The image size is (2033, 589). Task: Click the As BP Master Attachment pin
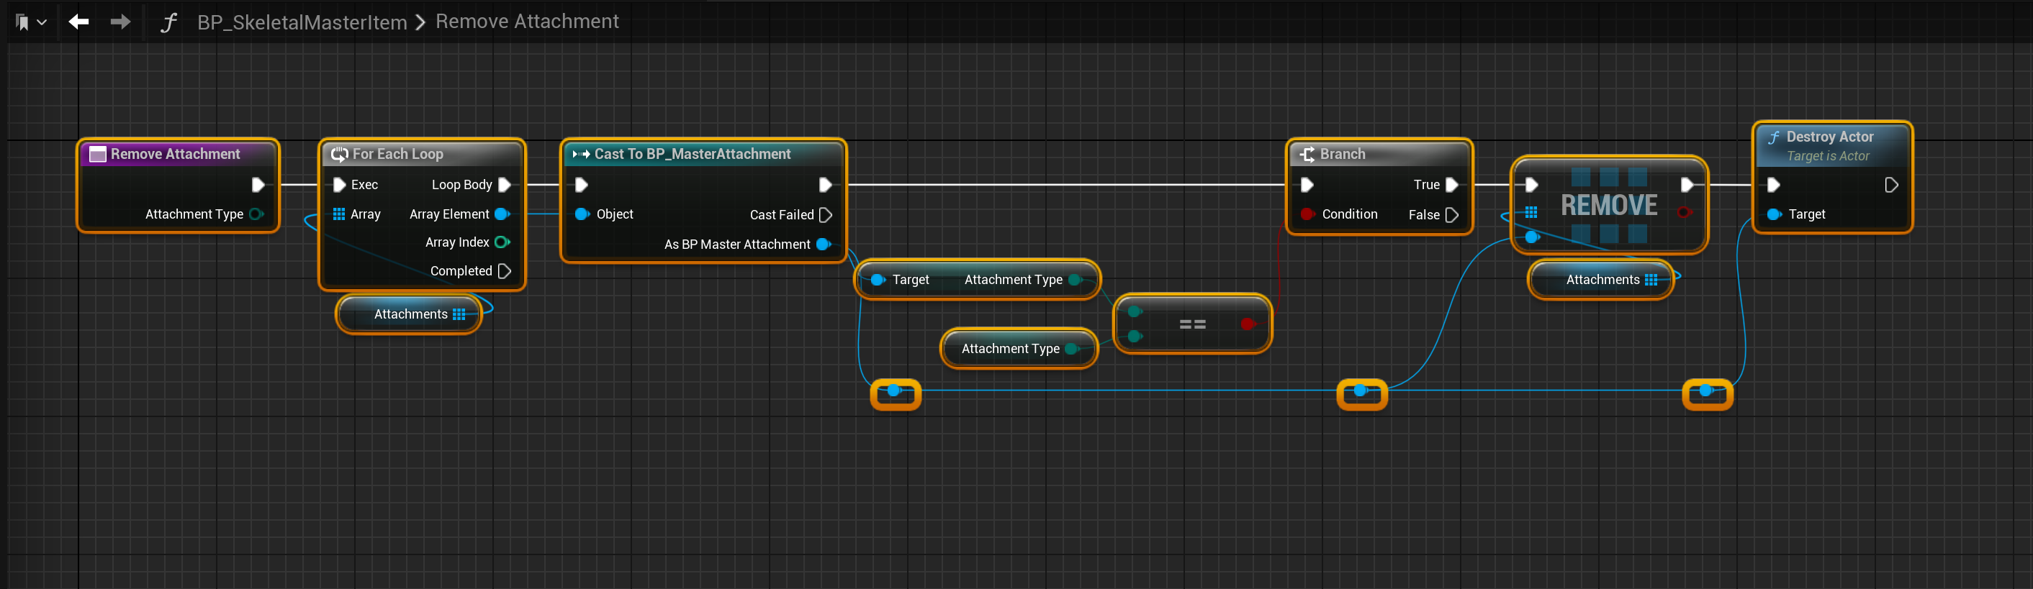822,245
